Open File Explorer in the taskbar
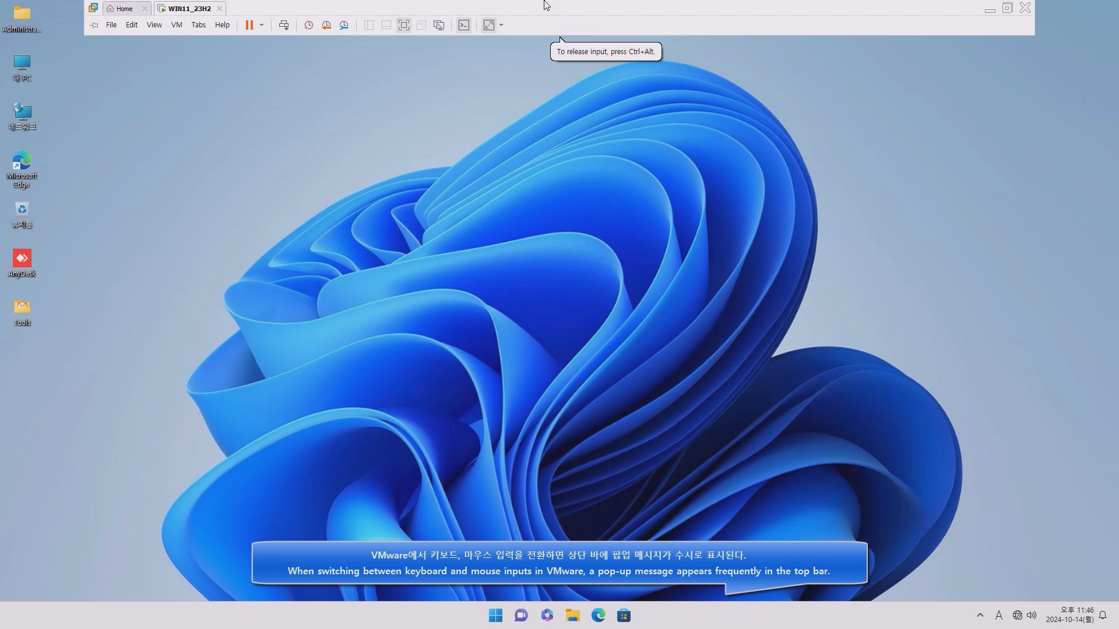This screenshot has width=1119, height=629. [x=572, y=616]
